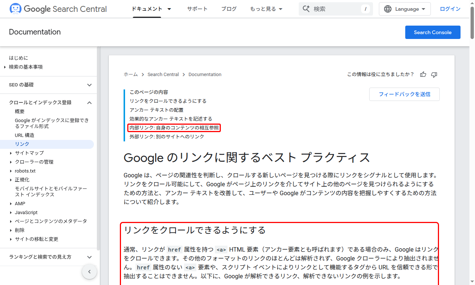
Task: Open the Language selector dropdown
Action: pyautogui.click(x=404, y=9)
